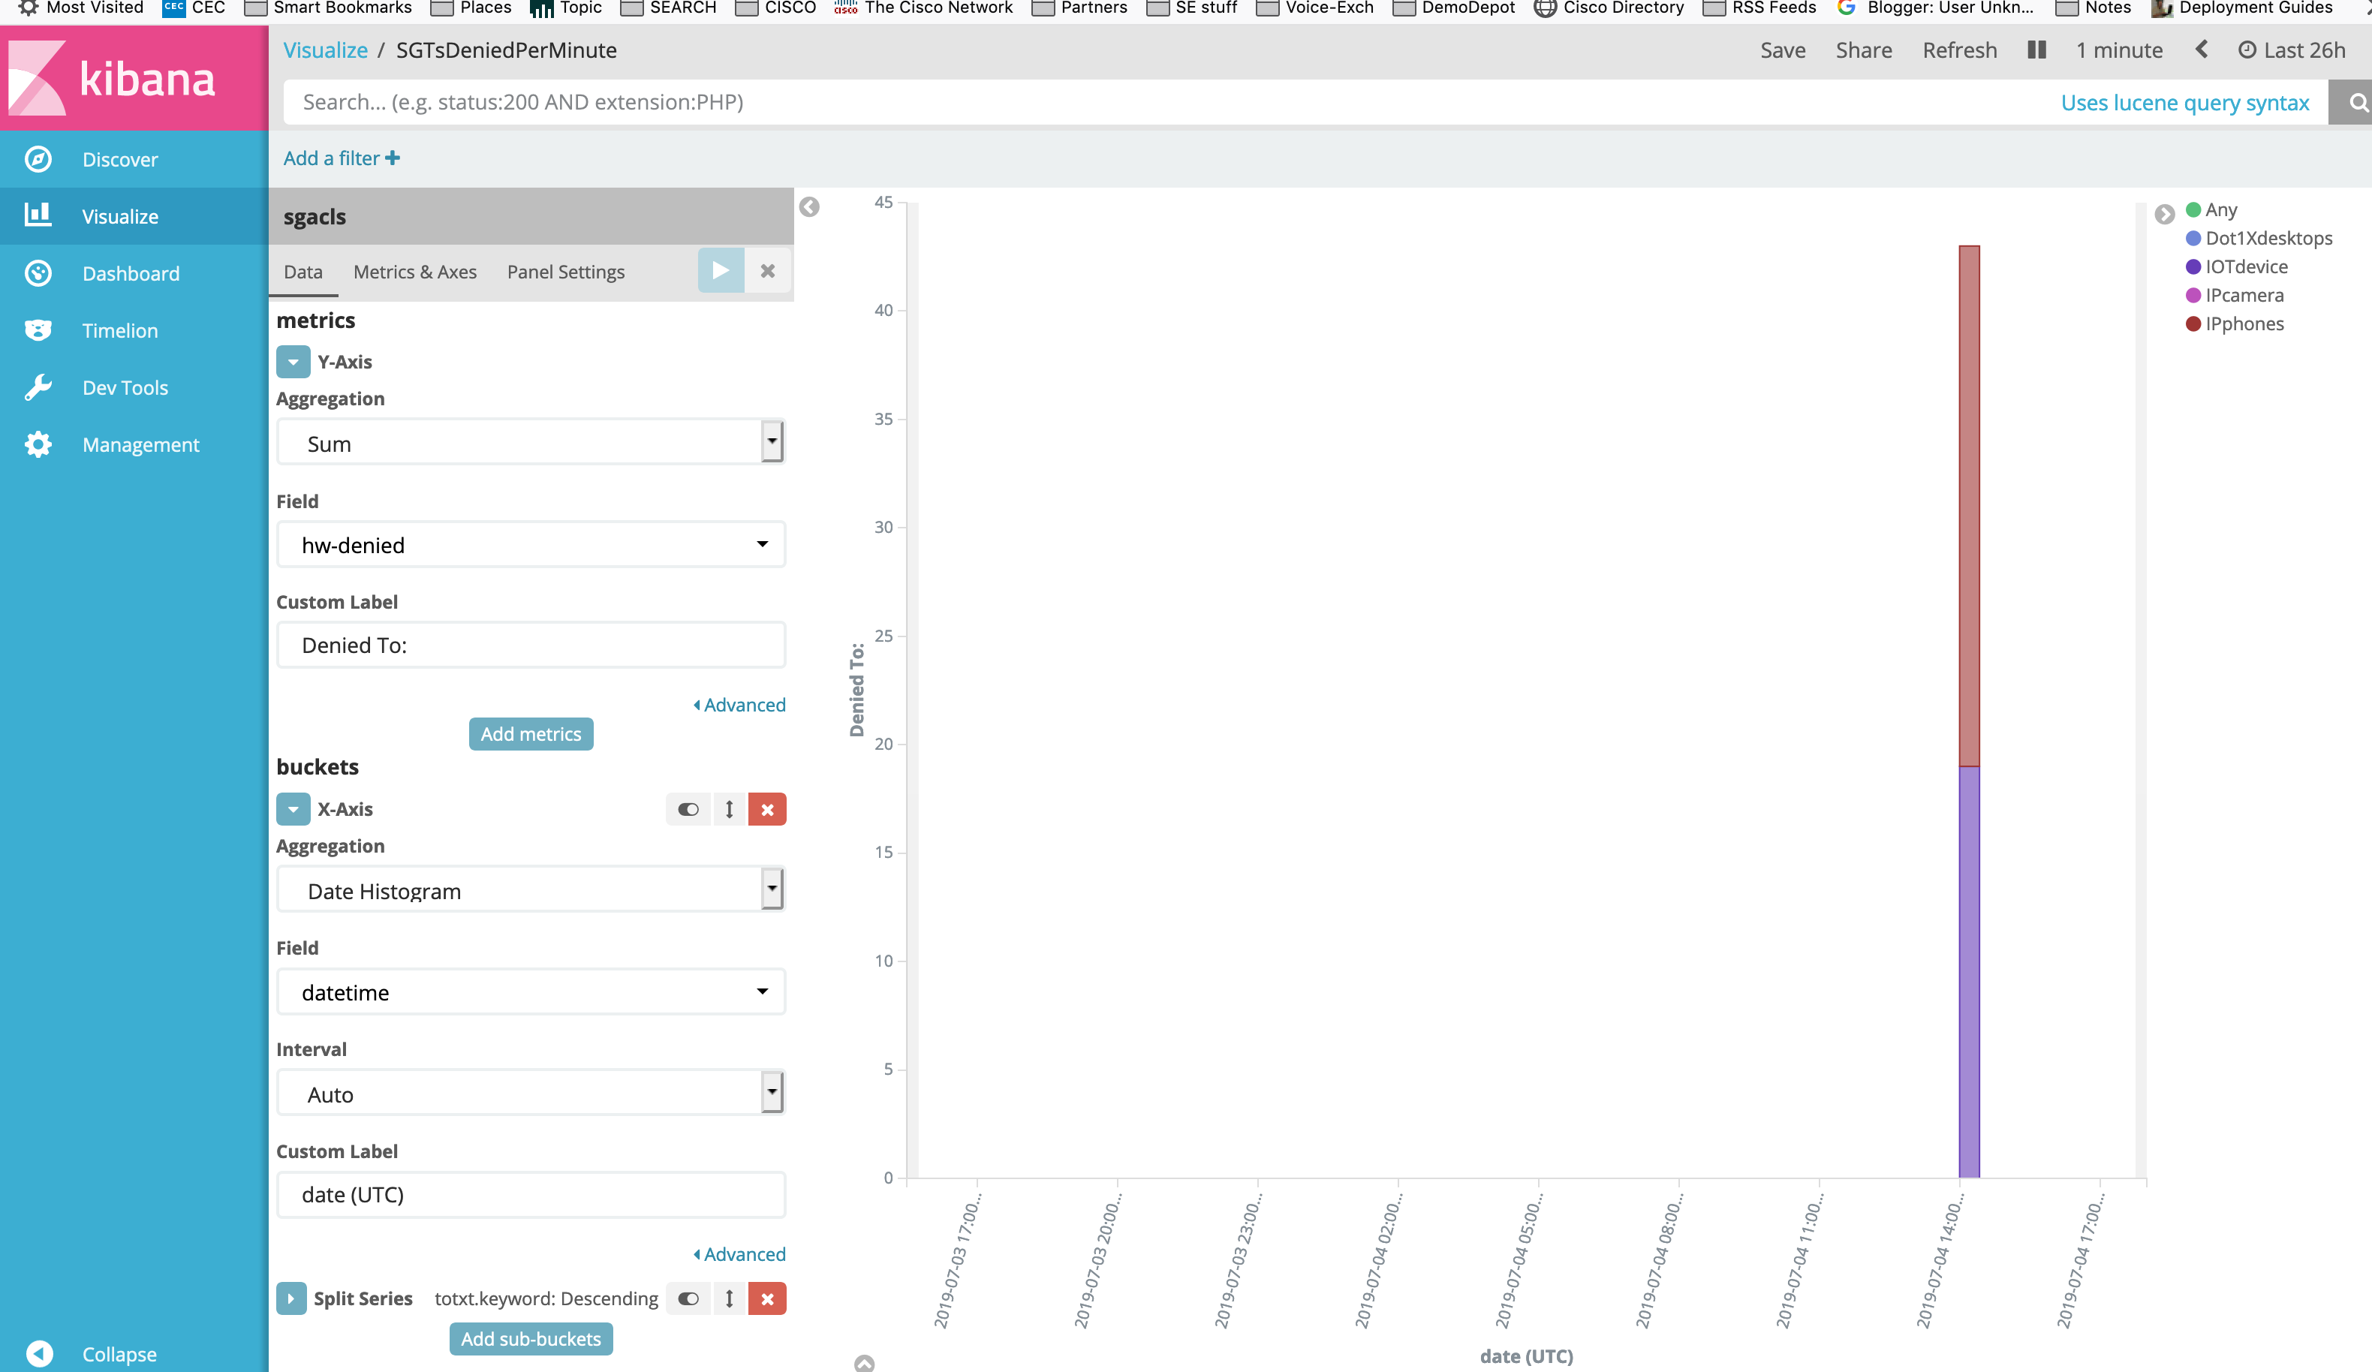Screen dimensions: 2372x1372
Task: Click the Add a filter link
Action: [x=341, y=158]
